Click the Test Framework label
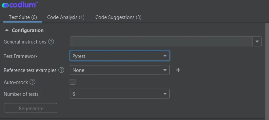 [21, 56]
